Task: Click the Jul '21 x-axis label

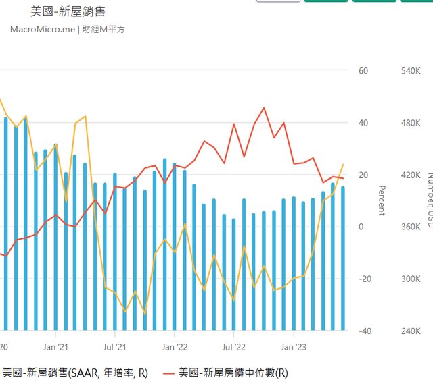Action: [114, 347]
